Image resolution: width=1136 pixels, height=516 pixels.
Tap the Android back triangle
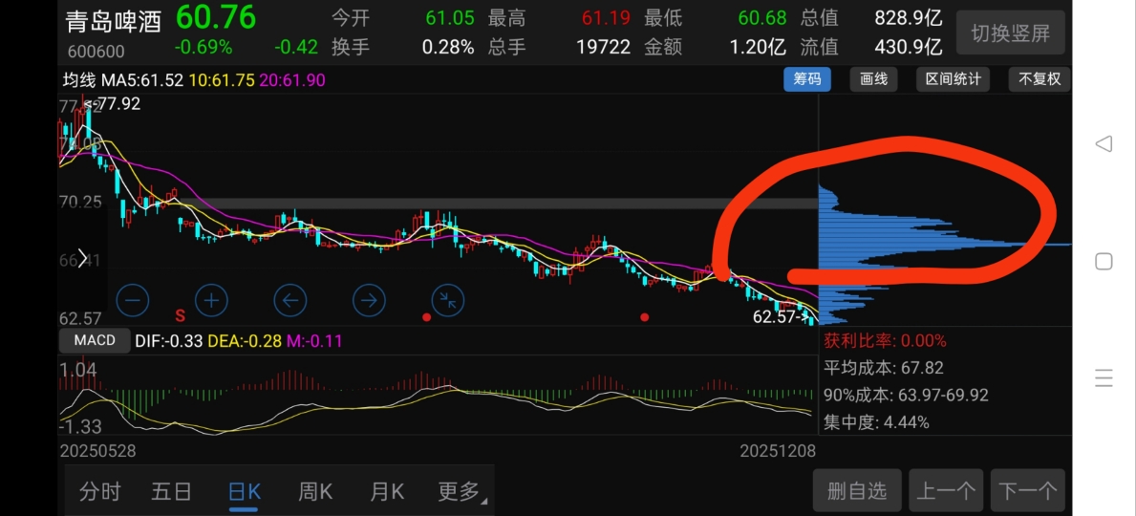tap(1104, 143)
